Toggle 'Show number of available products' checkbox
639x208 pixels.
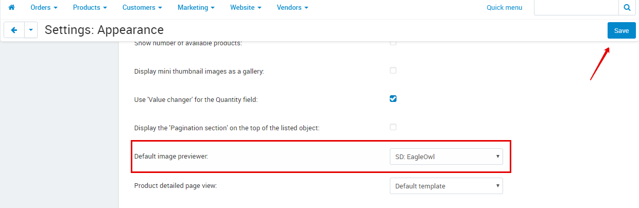coord(393,43)
